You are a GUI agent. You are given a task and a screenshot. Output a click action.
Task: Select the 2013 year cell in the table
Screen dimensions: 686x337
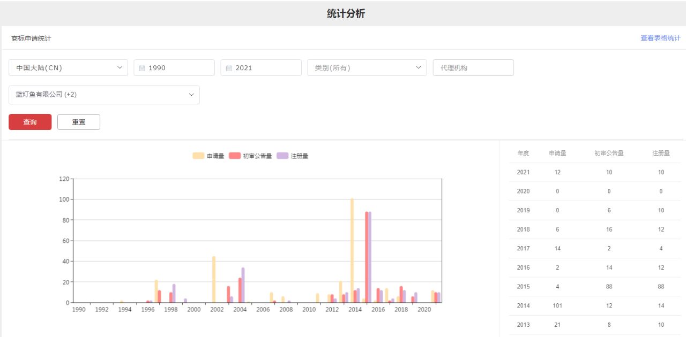(523, 325)
